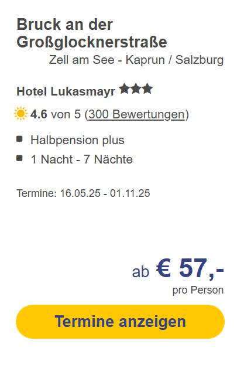Click the first hotel category star
Viewport: 244px width, 385px height.
125,88
